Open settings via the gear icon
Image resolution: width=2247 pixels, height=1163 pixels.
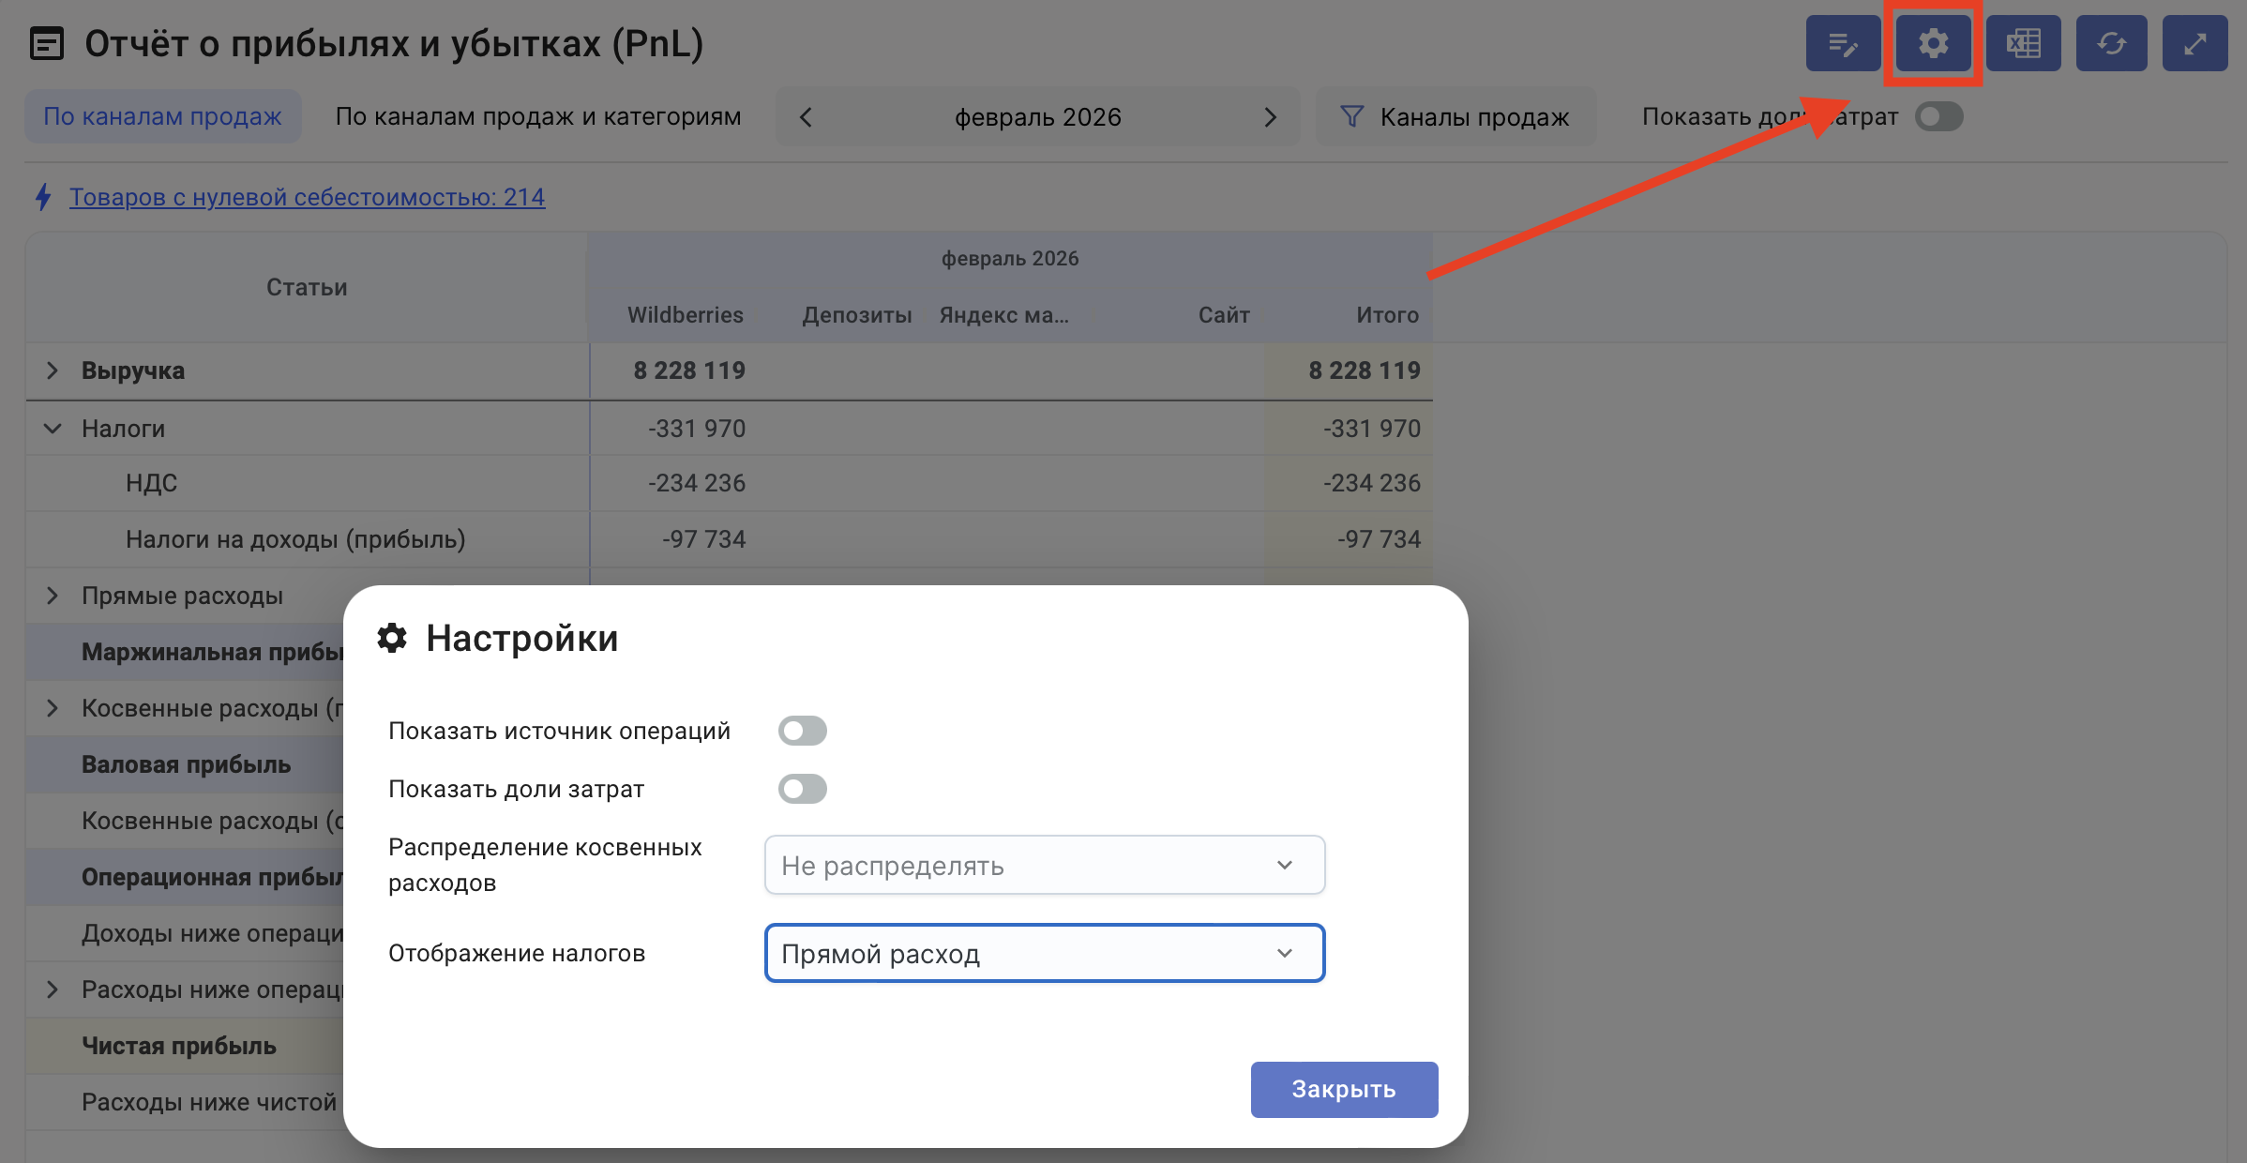pos(1933,44)
